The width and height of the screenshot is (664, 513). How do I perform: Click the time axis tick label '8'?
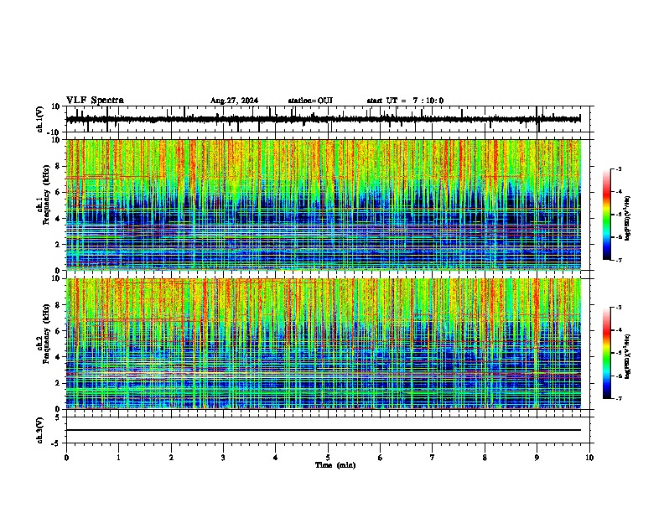[485, 458]
